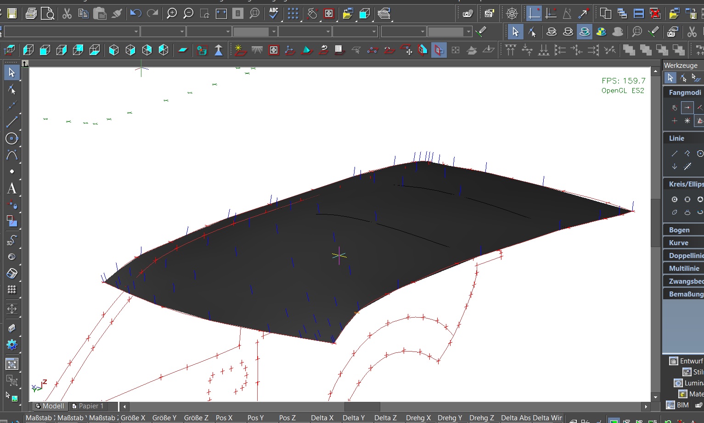Click the cascade windows icon
704x423 pixels.
[x=622, y=14]
